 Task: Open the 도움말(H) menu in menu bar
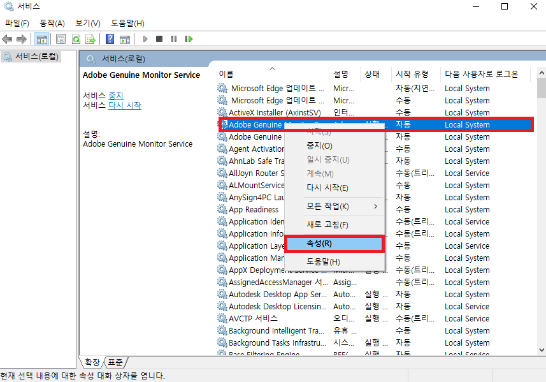(x=128, y=24)
